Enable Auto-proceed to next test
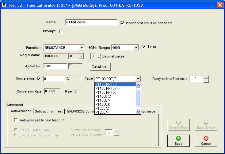This screenshot has width=225, height=154. click(16, 120)
